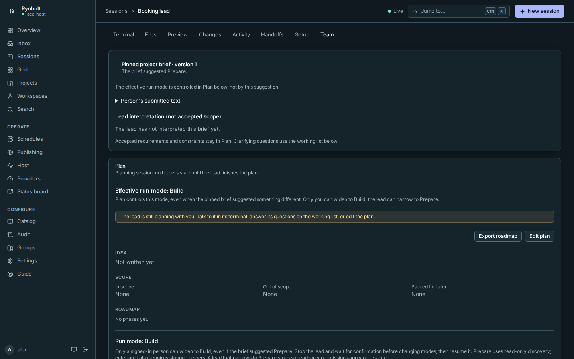Switch to the Activity tab
The height and width of the screenshot is (359, 574).
pos(241,35)
